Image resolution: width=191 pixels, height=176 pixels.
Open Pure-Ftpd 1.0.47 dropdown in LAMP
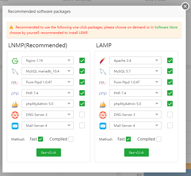[135, 82]
